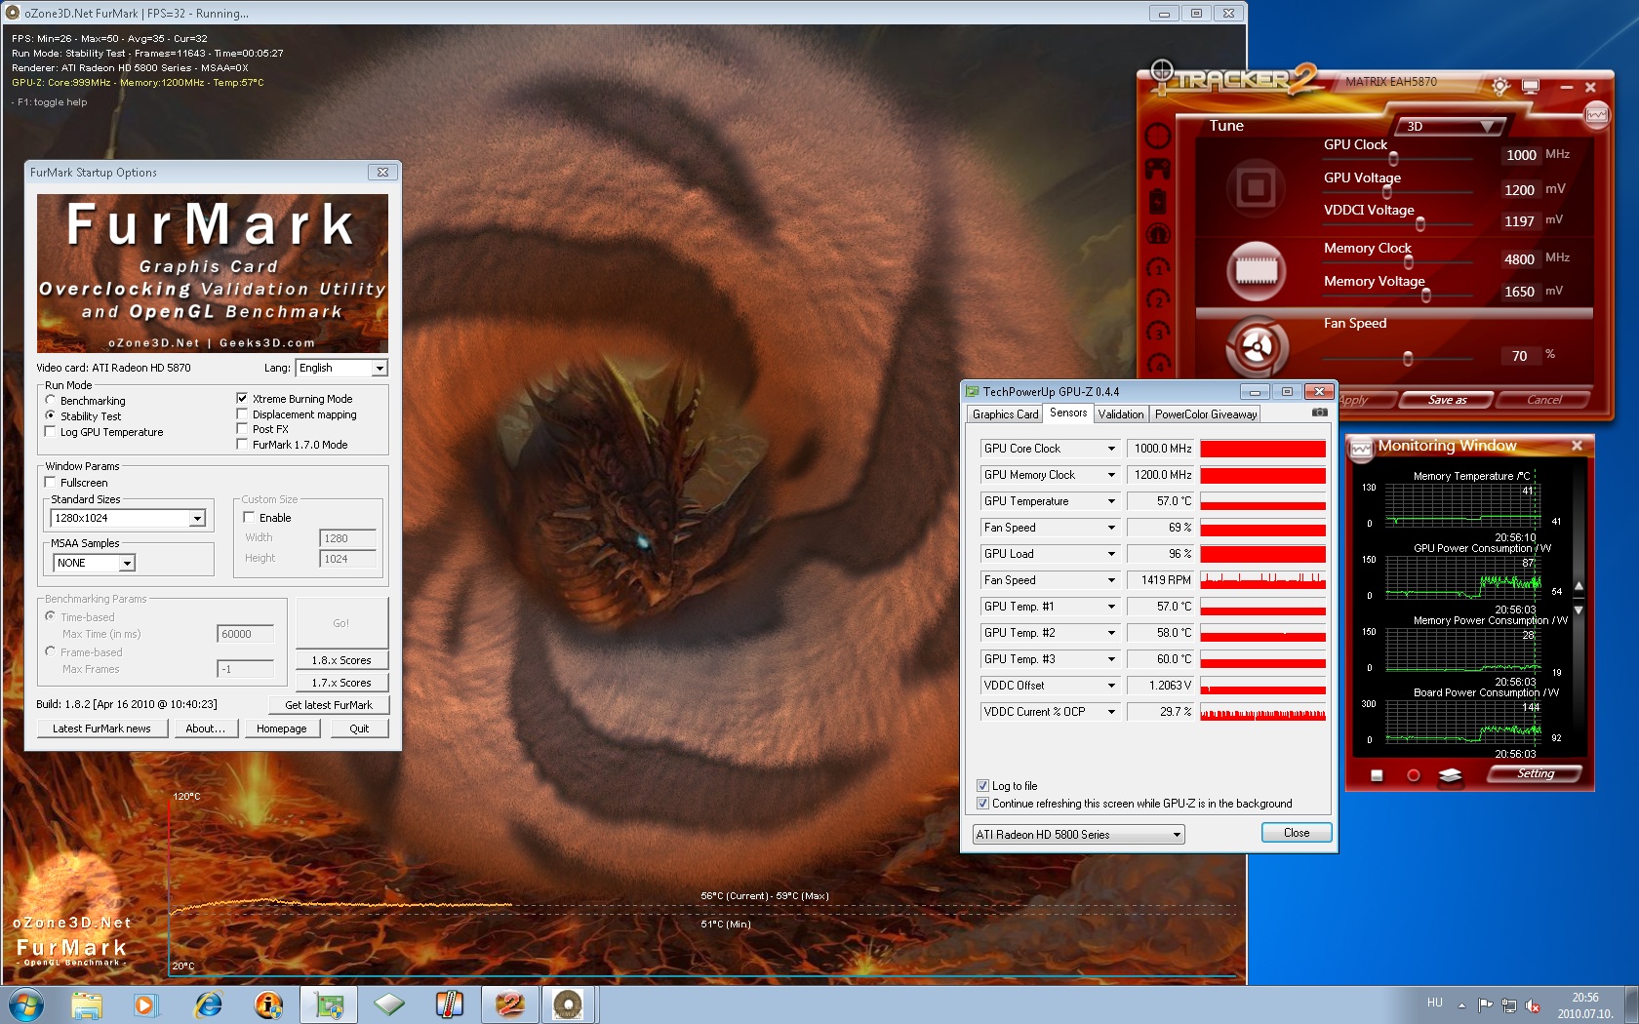The width and height of the screenshot is (1639, 1024).
Task: Open Windows Start menu
Action: 26,1004
